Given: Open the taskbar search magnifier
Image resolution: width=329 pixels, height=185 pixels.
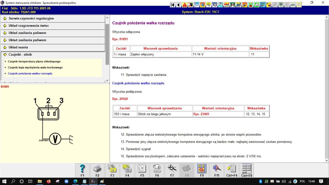Looking at the screenshot, I should point(13,181).
